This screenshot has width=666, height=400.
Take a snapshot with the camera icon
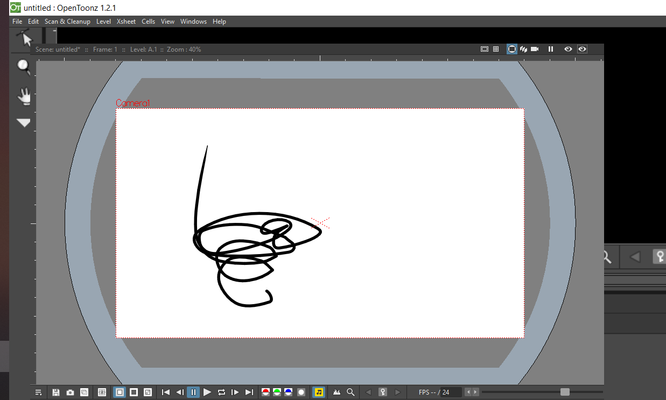coord(70,392)
